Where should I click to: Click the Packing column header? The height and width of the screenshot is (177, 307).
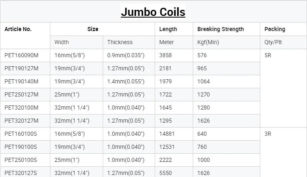click(275, 29)
